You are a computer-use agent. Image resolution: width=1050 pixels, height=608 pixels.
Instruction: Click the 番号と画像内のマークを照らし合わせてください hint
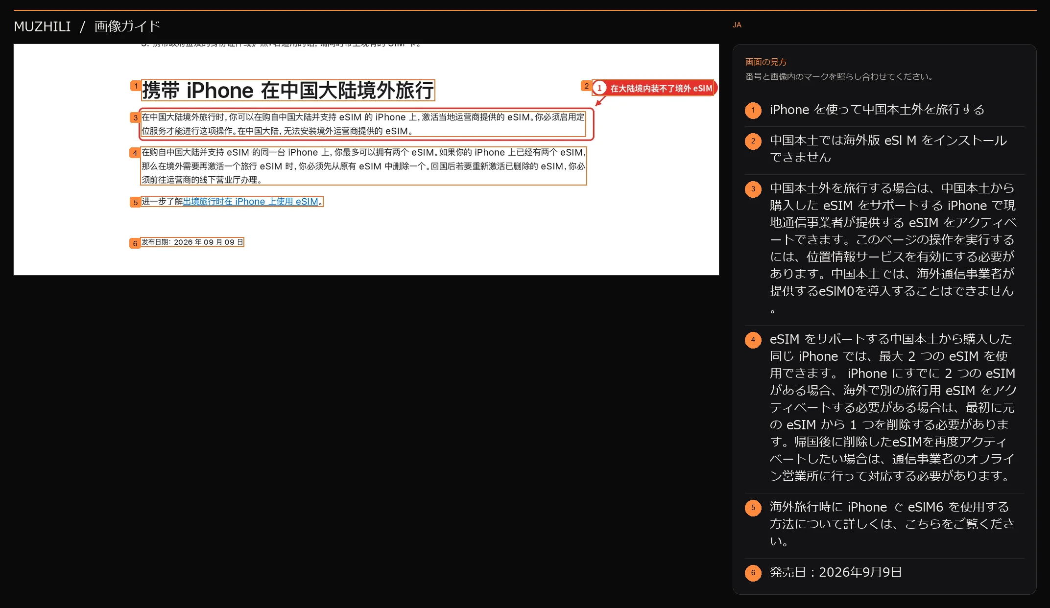840,77
